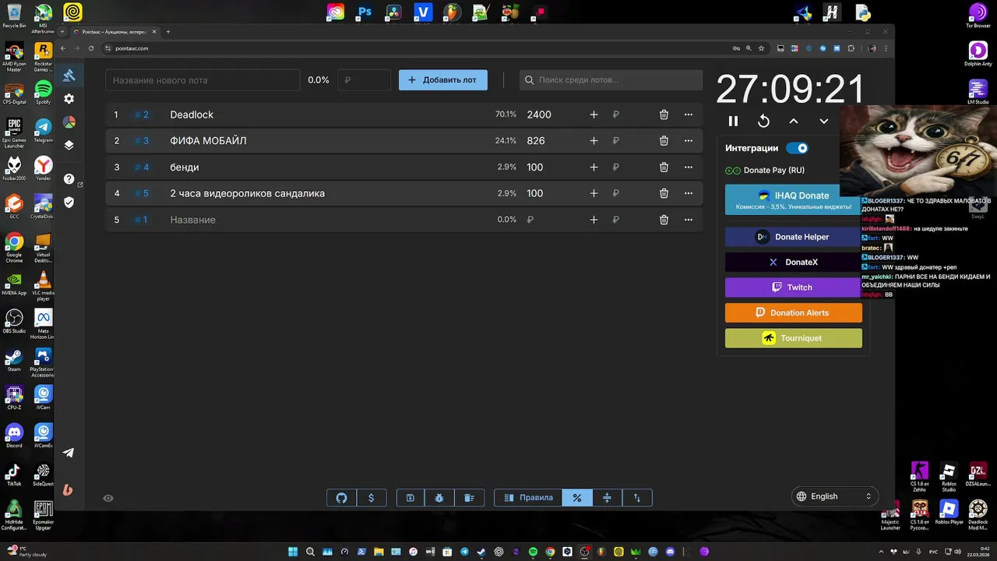Open the help question mark icon
The width and height of the screenshot is (997, 561).
69,179
